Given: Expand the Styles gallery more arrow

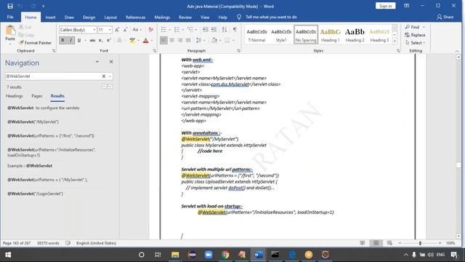Looking at the screenshot, I should pyautogui.click(x=395, y=42).
